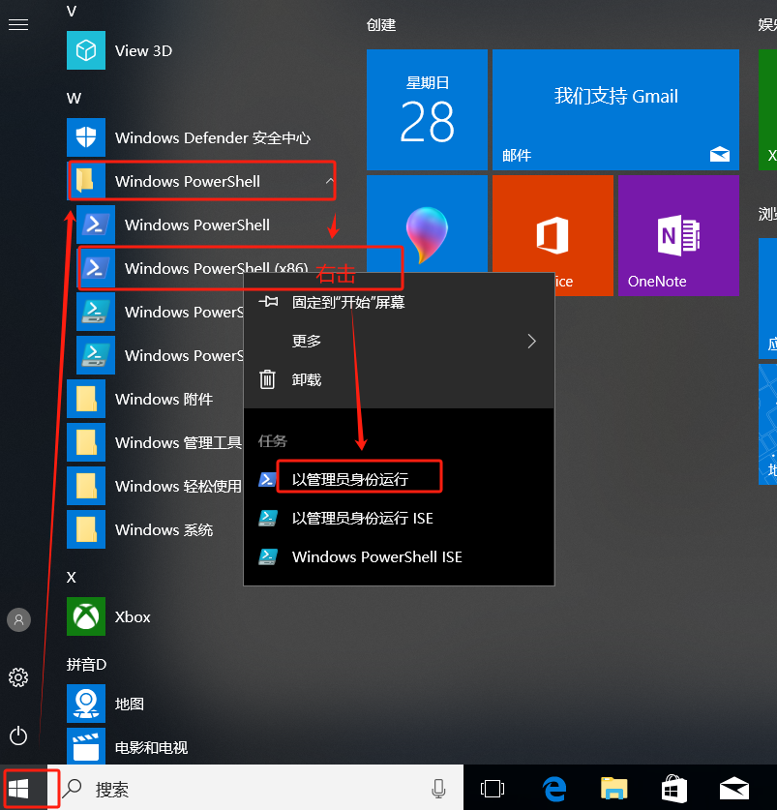The height and width of the screenshot is (810, 777).
Task: Open the Windows 系统 folder icon
Action: point(86,529)
